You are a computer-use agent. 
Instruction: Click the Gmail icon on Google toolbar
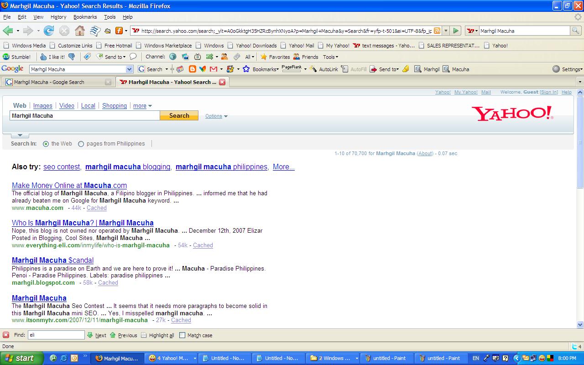pos(214,69)
